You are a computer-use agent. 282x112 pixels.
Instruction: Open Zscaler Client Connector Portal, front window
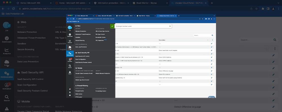point(84,73)
